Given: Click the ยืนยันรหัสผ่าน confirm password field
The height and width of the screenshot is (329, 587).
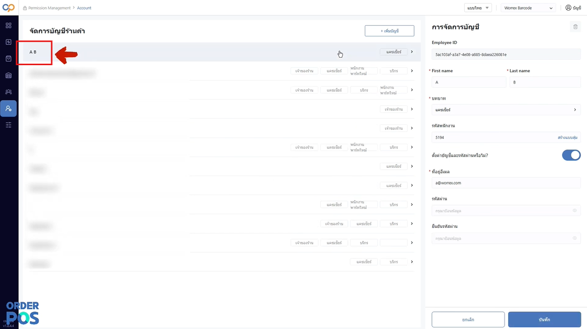Looking at the screenshot, I should click(506, 238).
